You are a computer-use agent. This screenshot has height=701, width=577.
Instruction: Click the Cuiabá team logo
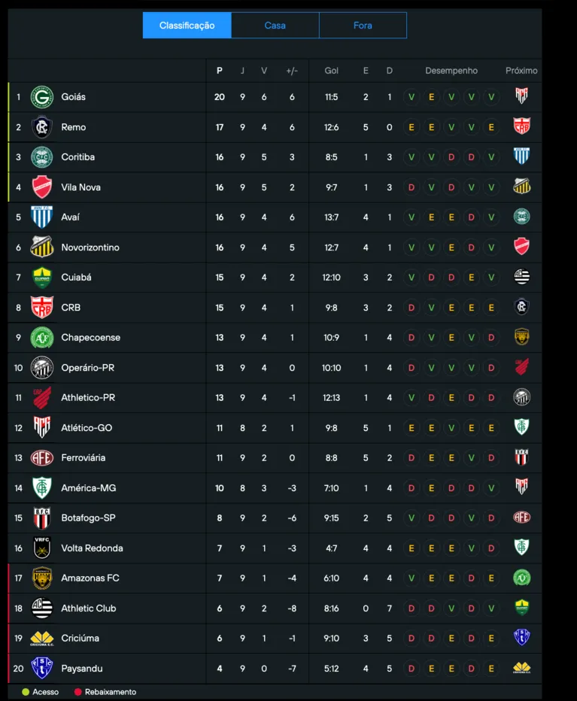pos(41,278)
